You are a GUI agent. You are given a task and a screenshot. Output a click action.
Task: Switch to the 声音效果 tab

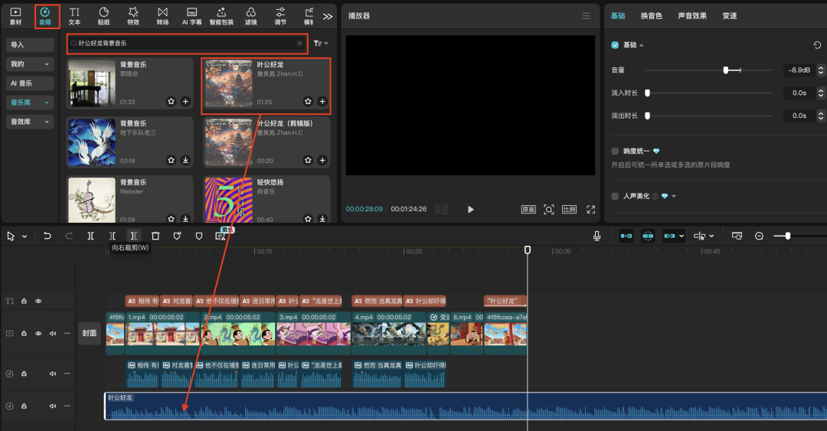(691, 16)
